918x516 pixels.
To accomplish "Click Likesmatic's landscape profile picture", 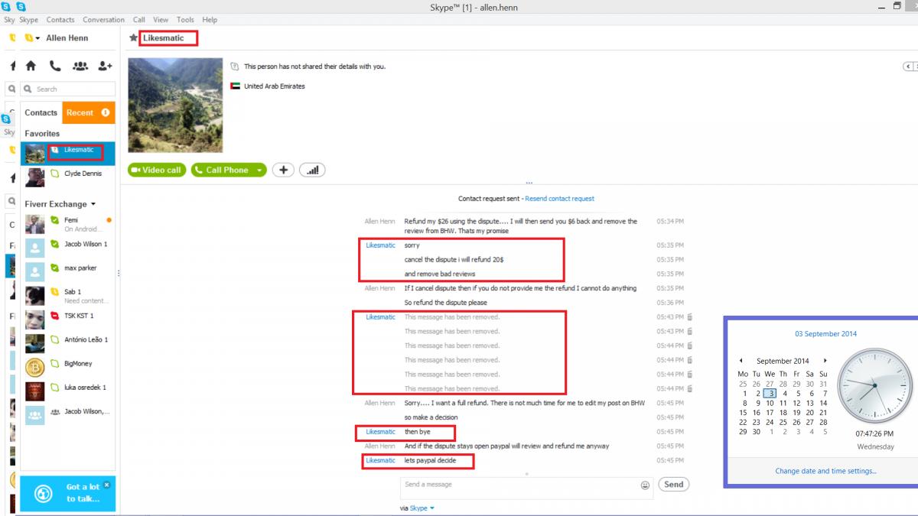I will click(x=175, y=105).
